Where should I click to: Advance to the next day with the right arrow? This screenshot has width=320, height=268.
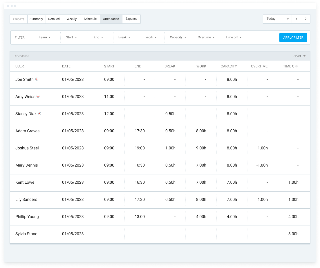tap(306, 19)
